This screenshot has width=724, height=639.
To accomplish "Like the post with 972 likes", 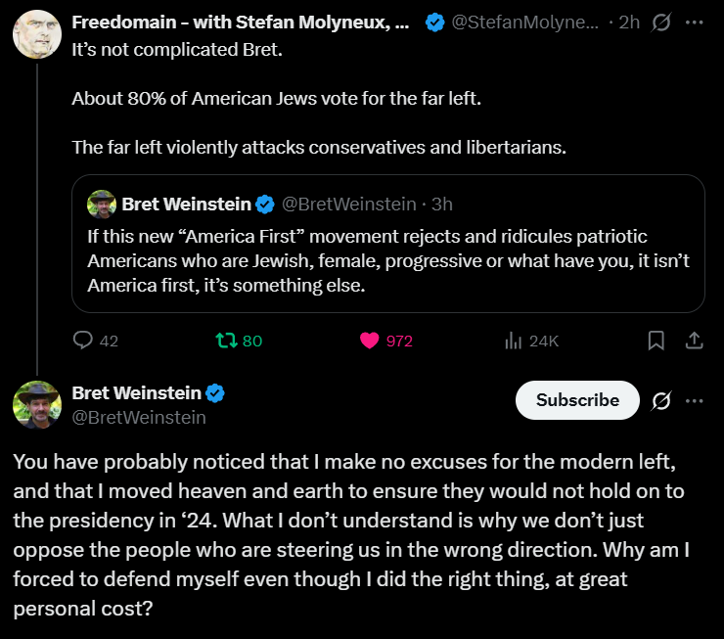I will click(370, 341).
